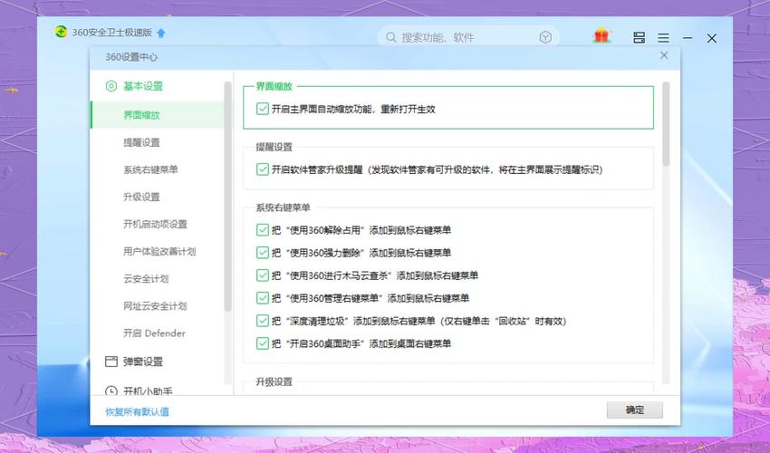
Task: Click the 系统右键菜单 section heading in content
Action: pos(283,207)
